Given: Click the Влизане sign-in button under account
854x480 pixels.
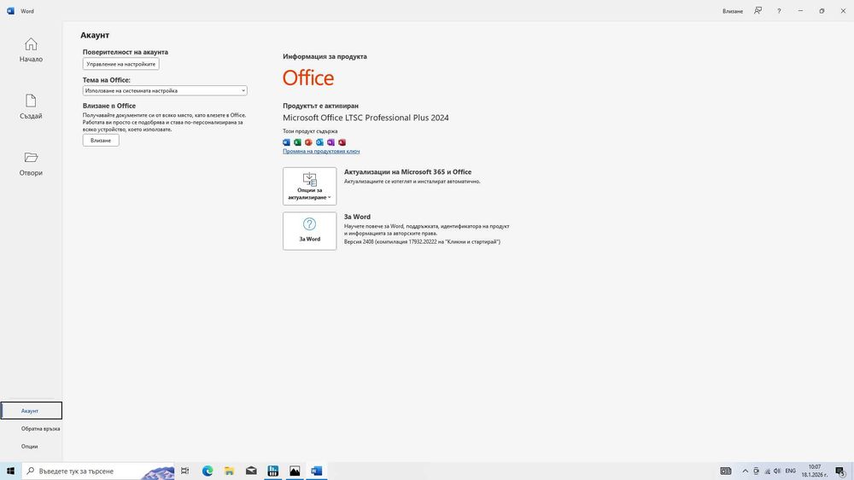Looking at the screenshot, I should (x=101, y=141).
